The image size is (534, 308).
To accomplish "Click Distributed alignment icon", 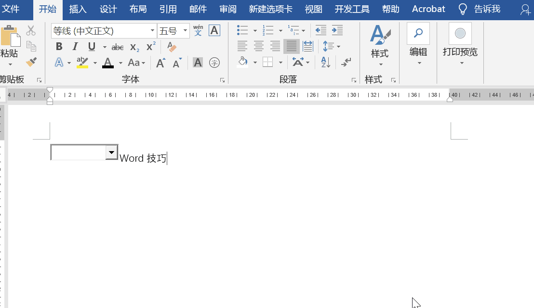I will [x=307, y=46].
